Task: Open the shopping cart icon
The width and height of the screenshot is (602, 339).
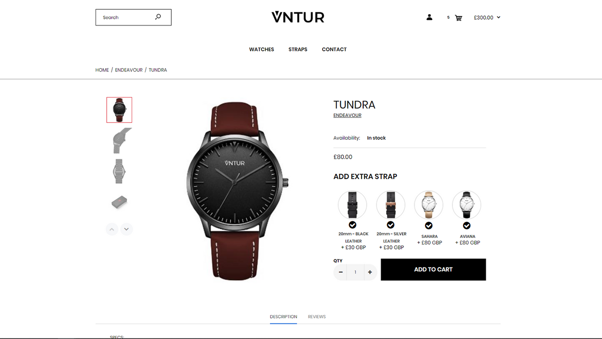Action: coord(459,18)
